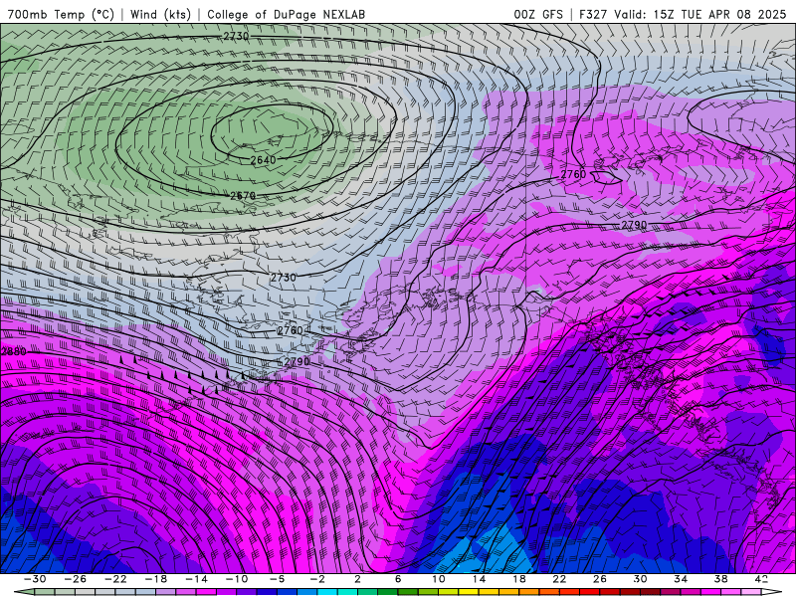This screenshot has width=796, height=597.
Task: Click the 22 color scale label
Action: pos(559,579)
